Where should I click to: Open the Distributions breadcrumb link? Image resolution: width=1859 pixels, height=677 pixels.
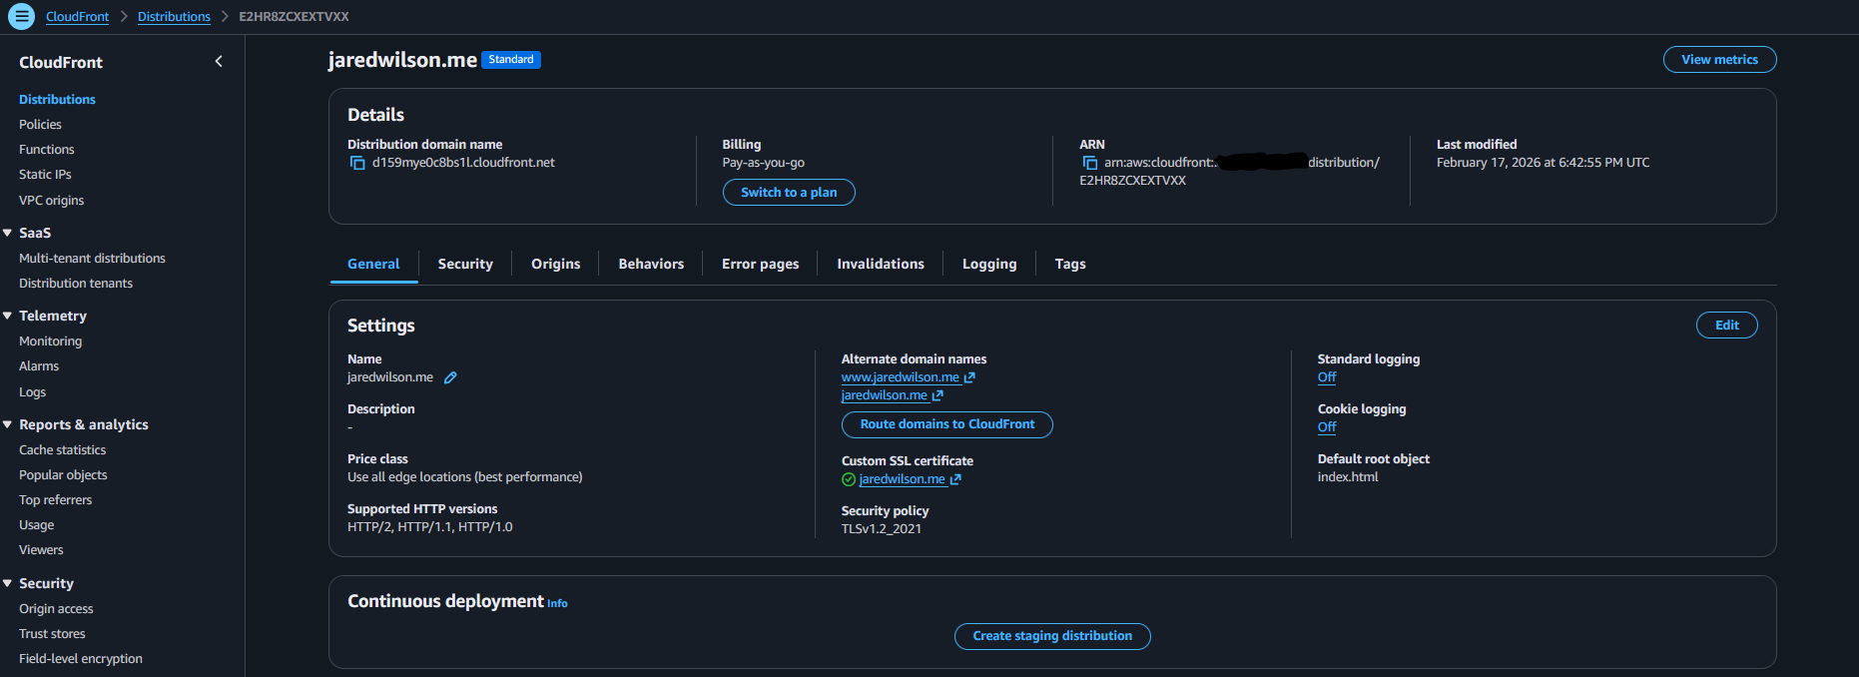pos(174,17)
